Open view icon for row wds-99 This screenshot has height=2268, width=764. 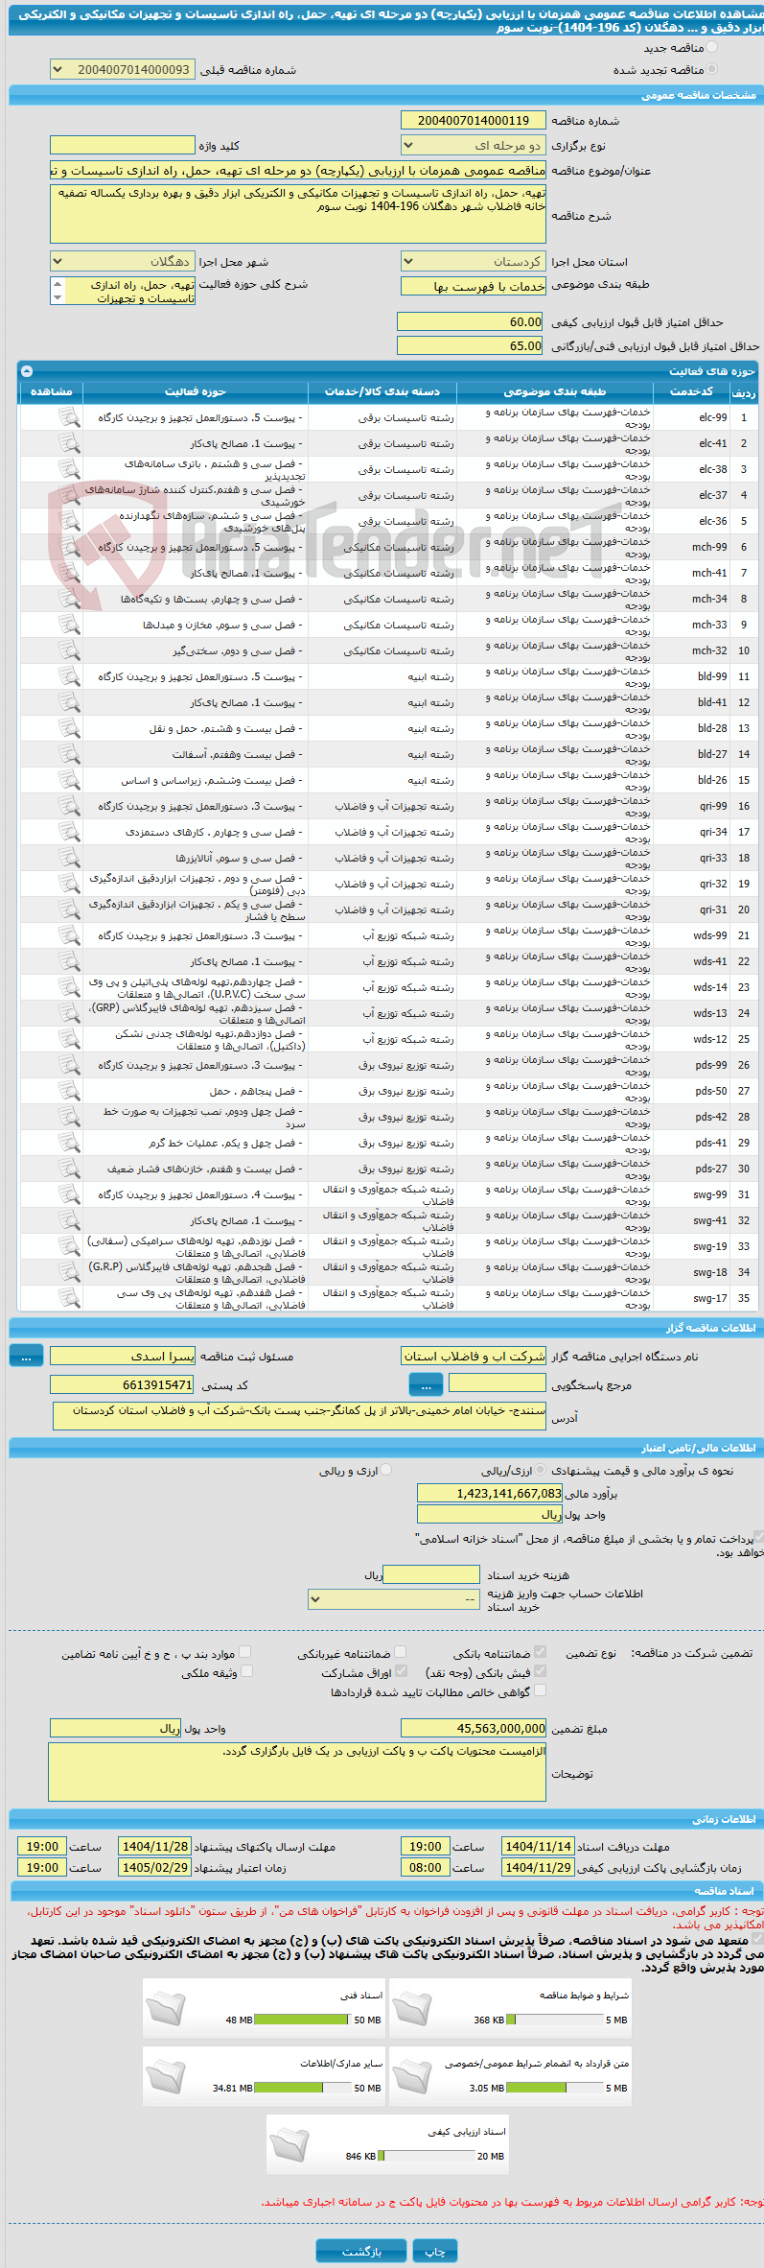[69, 935]
